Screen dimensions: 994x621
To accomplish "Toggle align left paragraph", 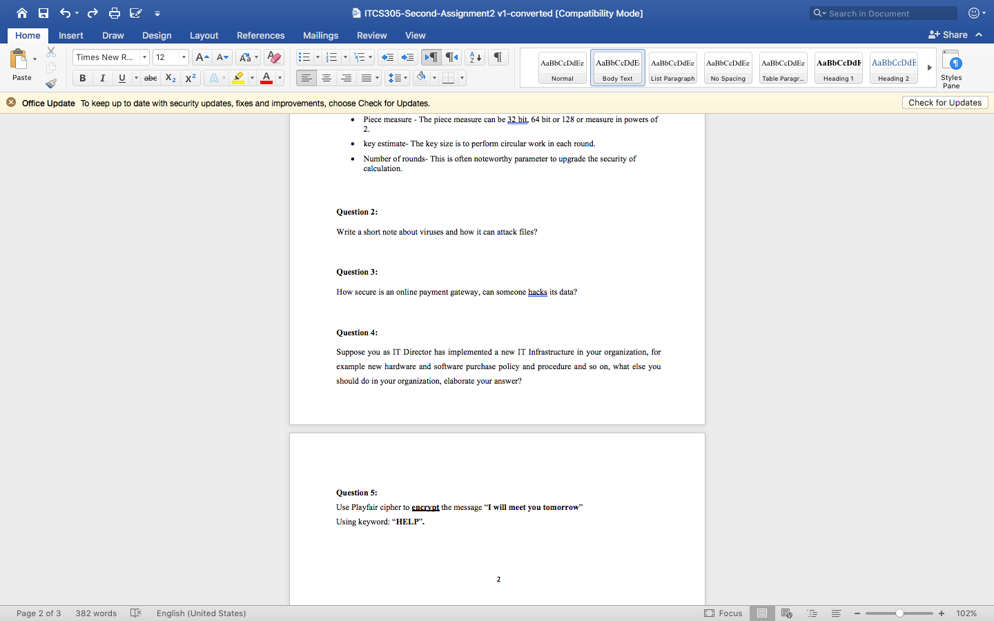I will (x=306, y=78).
